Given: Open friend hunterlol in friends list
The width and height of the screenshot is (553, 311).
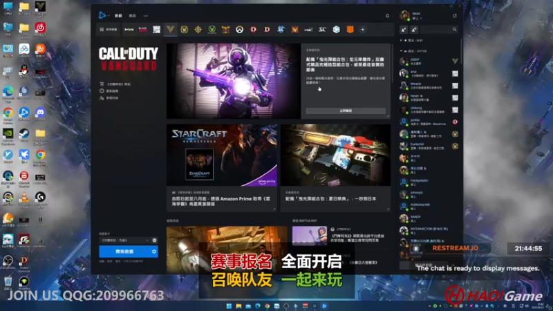Looking at the screenshot, I should pos(429,146).
